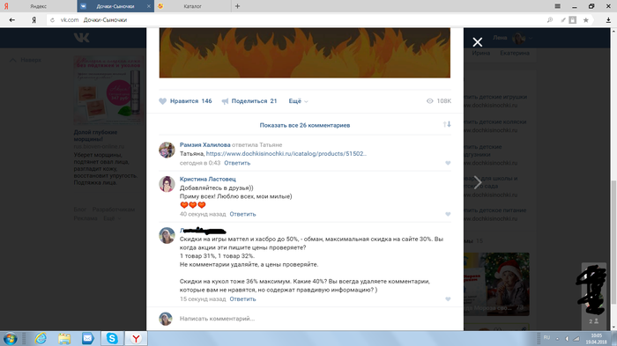Switch to the Яндекс browser tab
The width and height of the screenshot is (617, 346).
click(x=38, y=6)
